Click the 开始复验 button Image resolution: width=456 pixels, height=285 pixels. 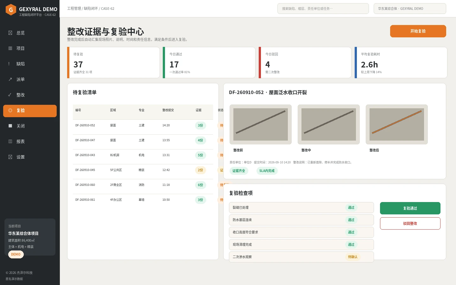click(x=418, y=31)
